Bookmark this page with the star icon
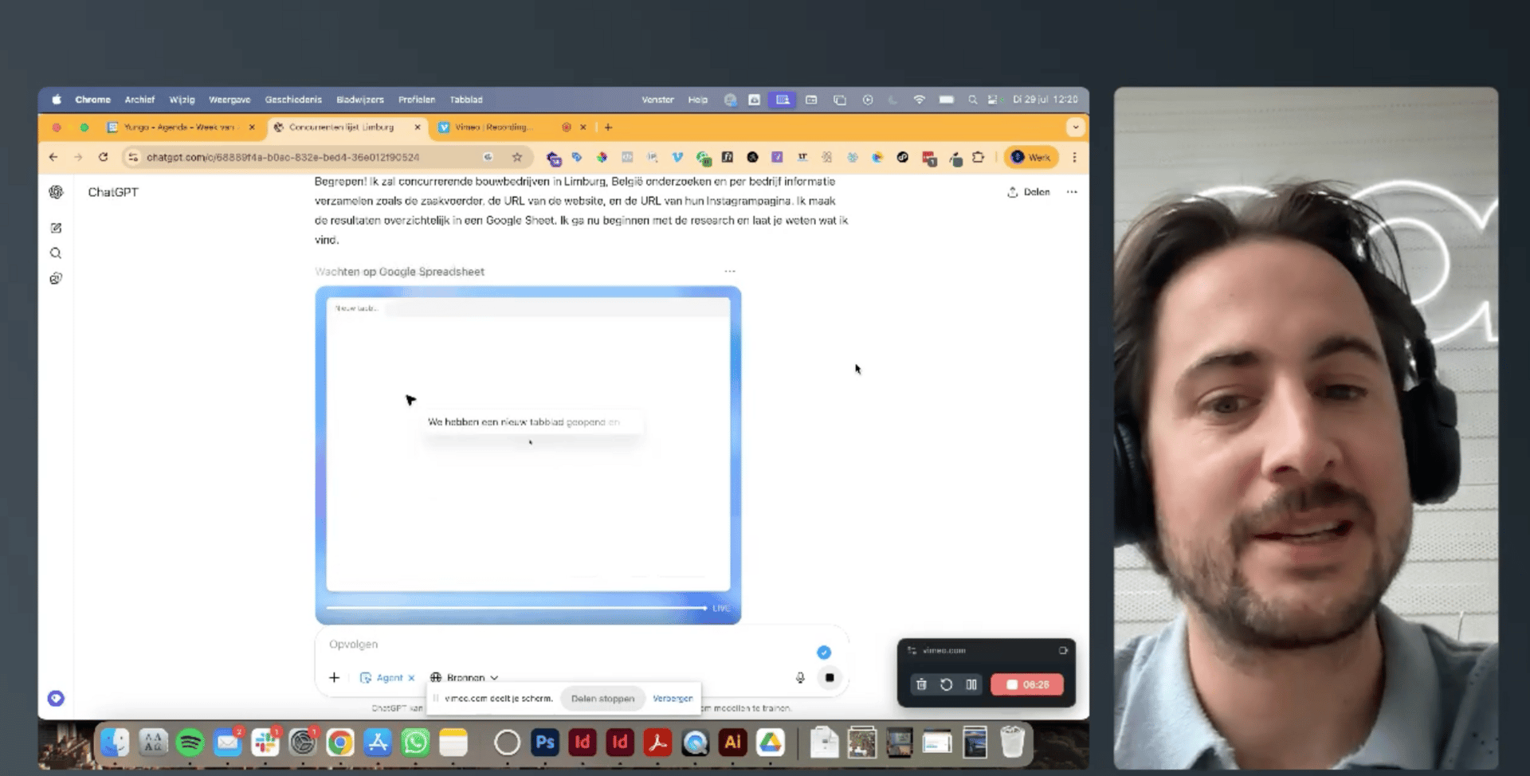 (x=517, y=158)
